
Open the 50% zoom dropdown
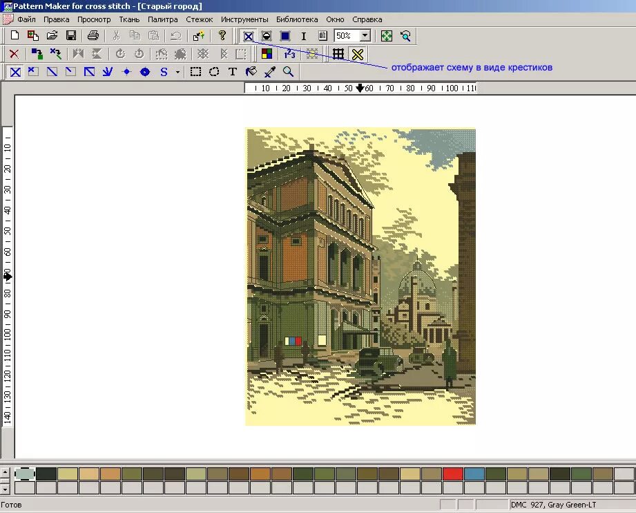[x=365, y=36]
